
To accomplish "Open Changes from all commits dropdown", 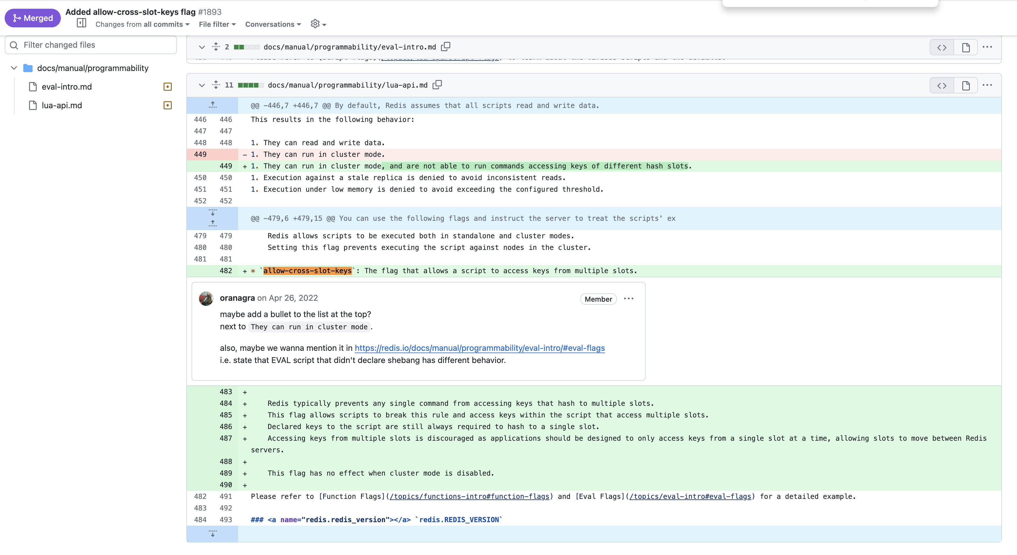I will tap(142, 24).
